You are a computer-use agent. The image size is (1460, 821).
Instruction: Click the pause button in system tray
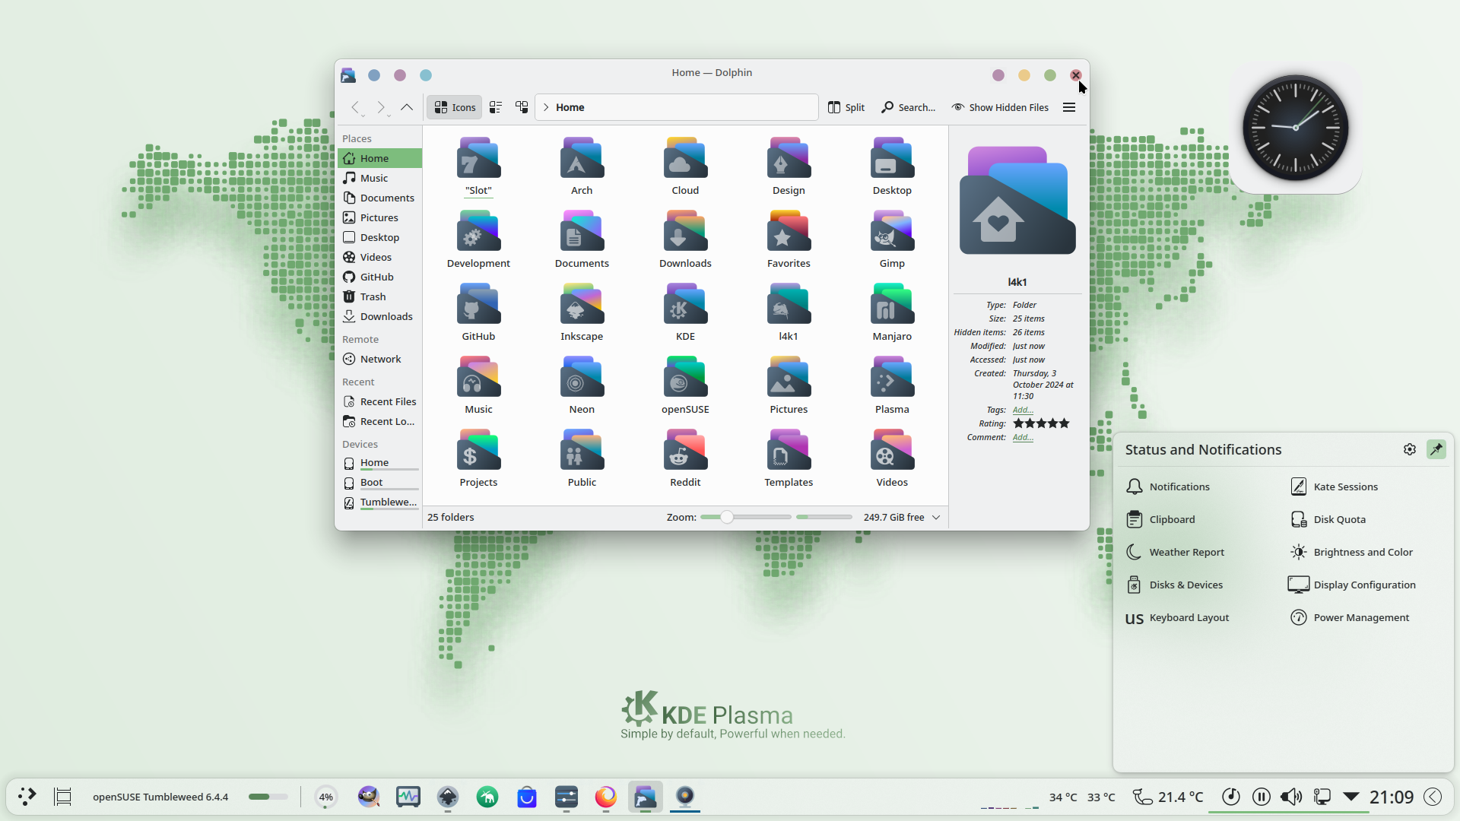1261,796
